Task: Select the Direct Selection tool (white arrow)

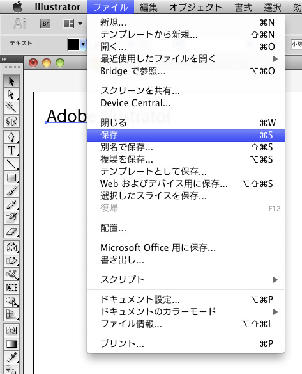Action: (x=11, y=94)
